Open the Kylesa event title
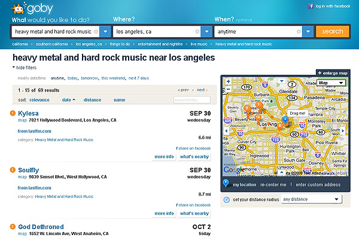359x244 pixels. (x=28, y=113)
